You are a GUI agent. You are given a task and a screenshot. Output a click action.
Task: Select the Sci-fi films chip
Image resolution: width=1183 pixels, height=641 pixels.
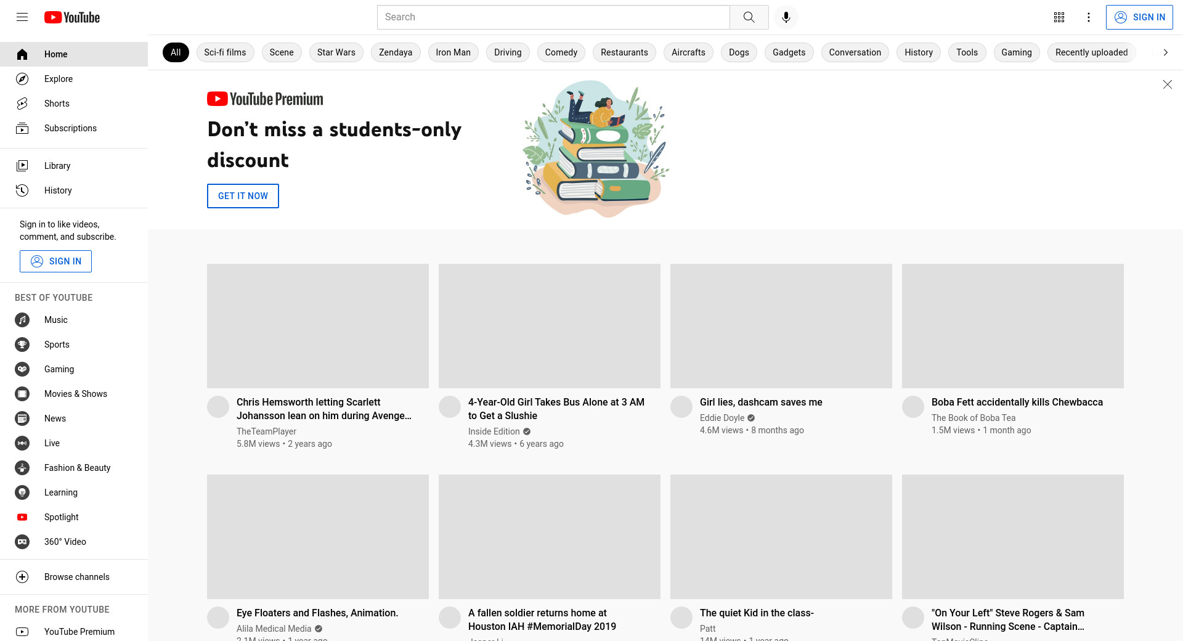[x=225, y=52]
